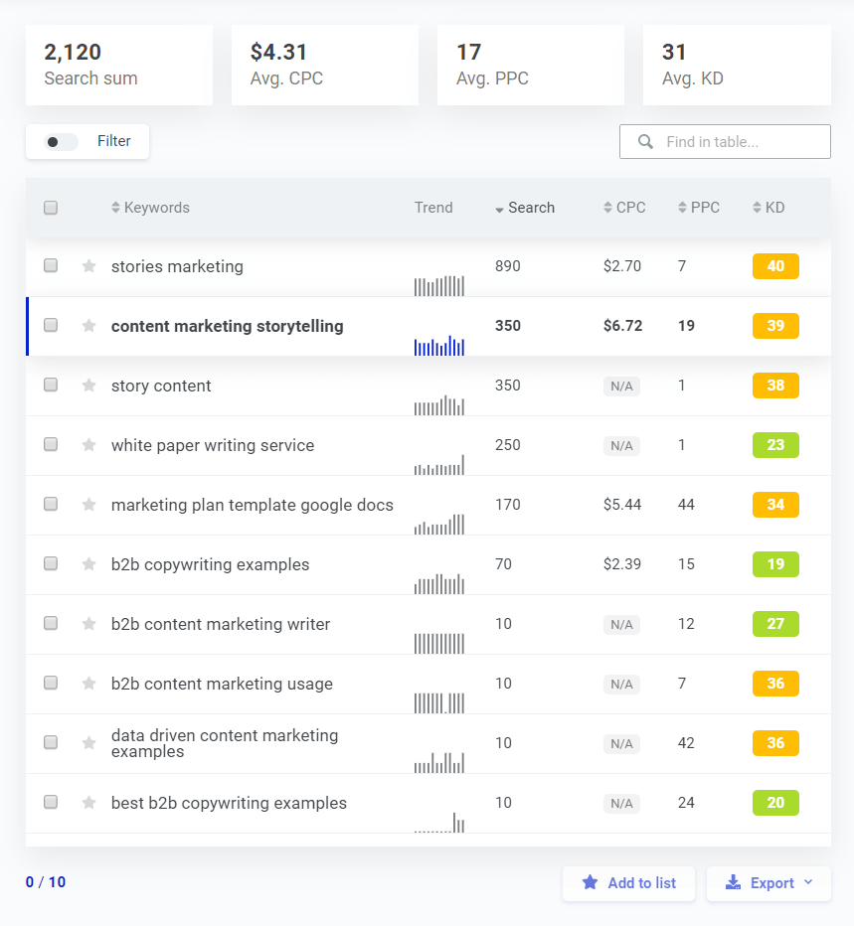The width and height of the screenshot is (854, 926).
Task: Click star next to 'b2b content marketing usage'
Action: (89, 684)
